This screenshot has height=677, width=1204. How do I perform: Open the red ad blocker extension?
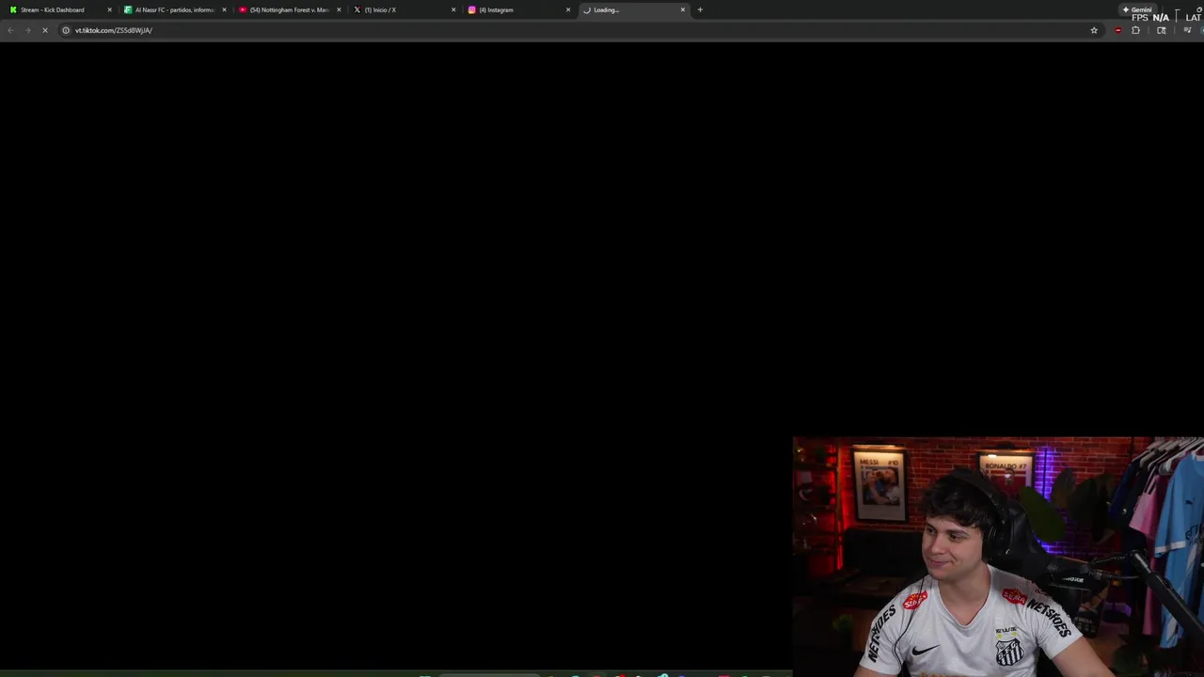(1117, 30)
